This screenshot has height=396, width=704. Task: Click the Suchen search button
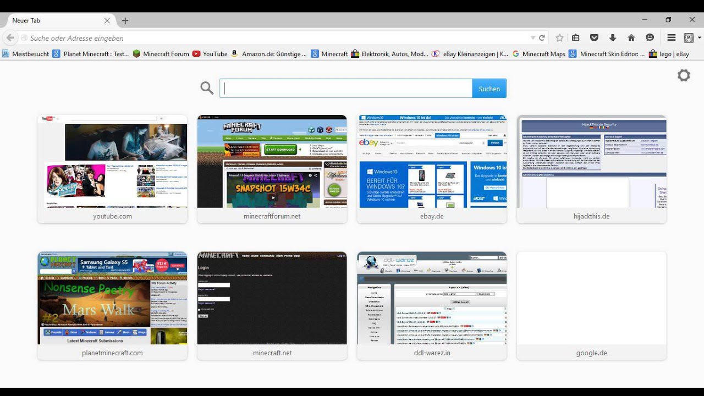[489, 89]
